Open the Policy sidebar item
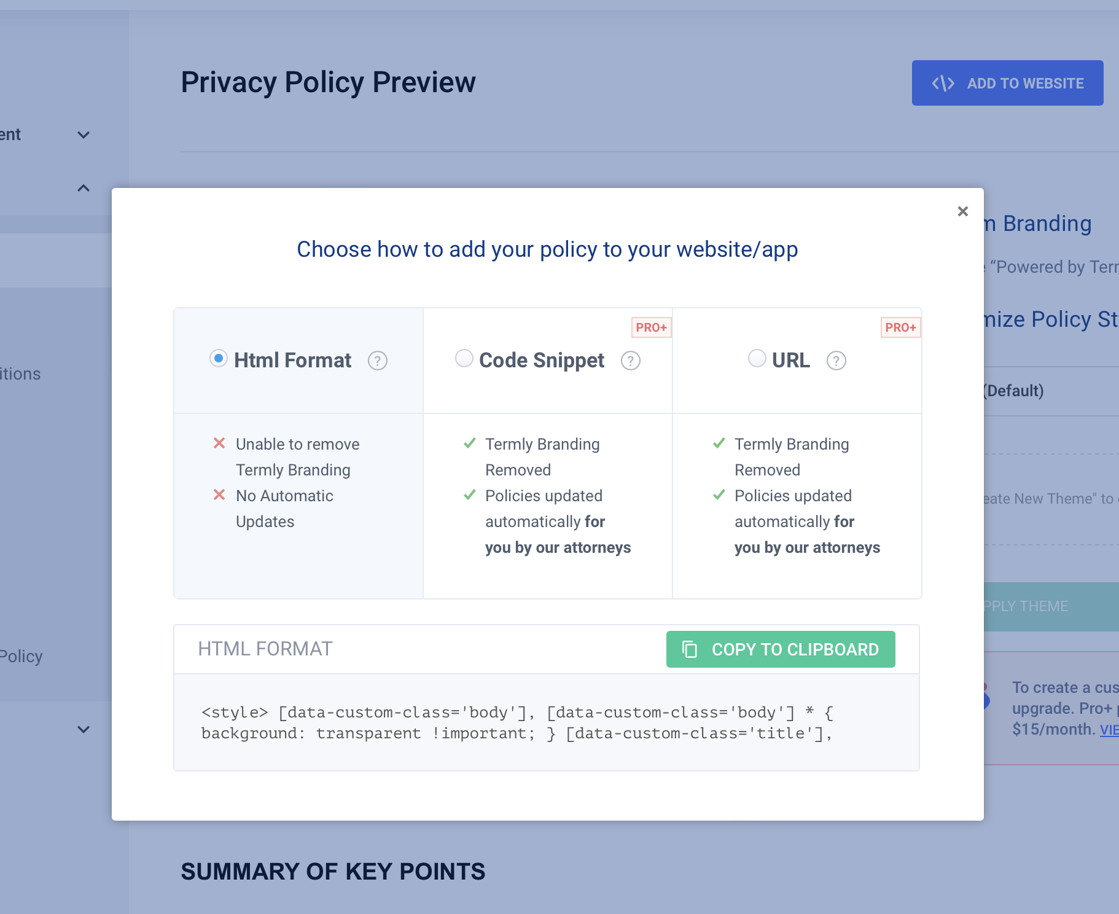Viewport: 1119px width, 914px height. (21, 657)
